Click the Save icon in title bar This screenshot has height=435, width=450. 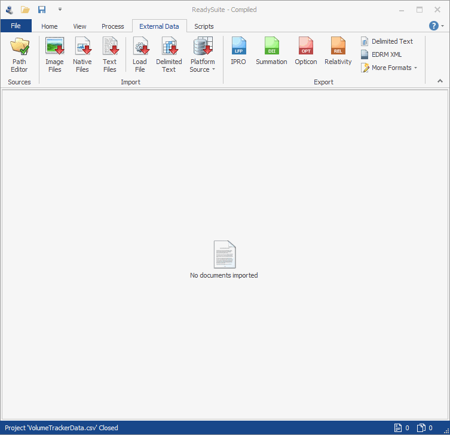pyautogui.click(x=42, y=10)
